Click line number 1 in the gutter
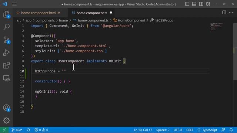This screenshot has height=133, width=237. 23,26
